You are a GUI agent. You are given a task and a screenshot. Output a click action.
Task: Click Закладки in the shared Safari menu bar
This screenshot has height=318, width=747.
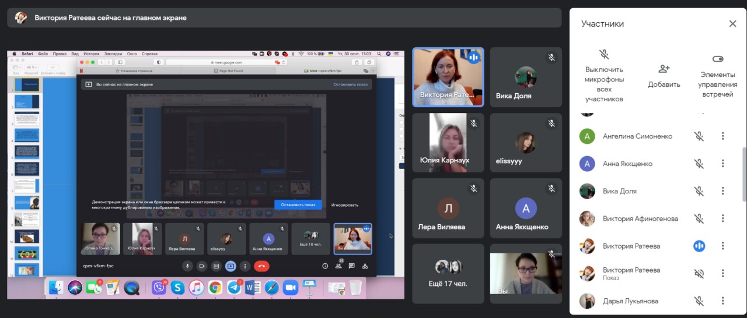(x=113, y=54)
